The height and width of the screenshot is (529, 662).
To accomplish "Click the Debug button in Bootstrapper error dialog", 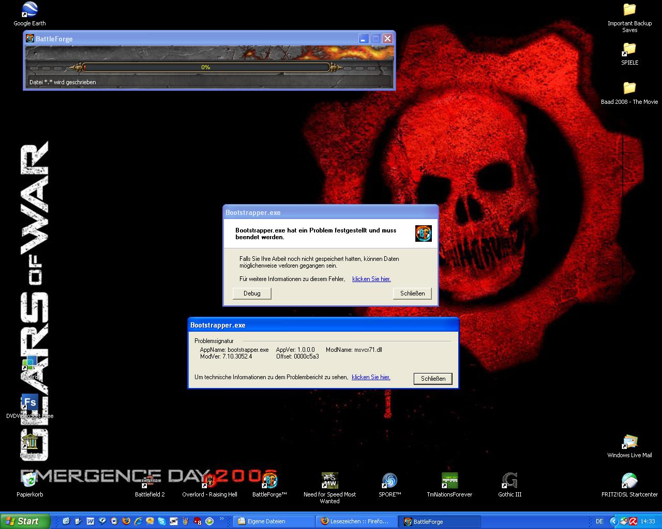I will [252, 293].
